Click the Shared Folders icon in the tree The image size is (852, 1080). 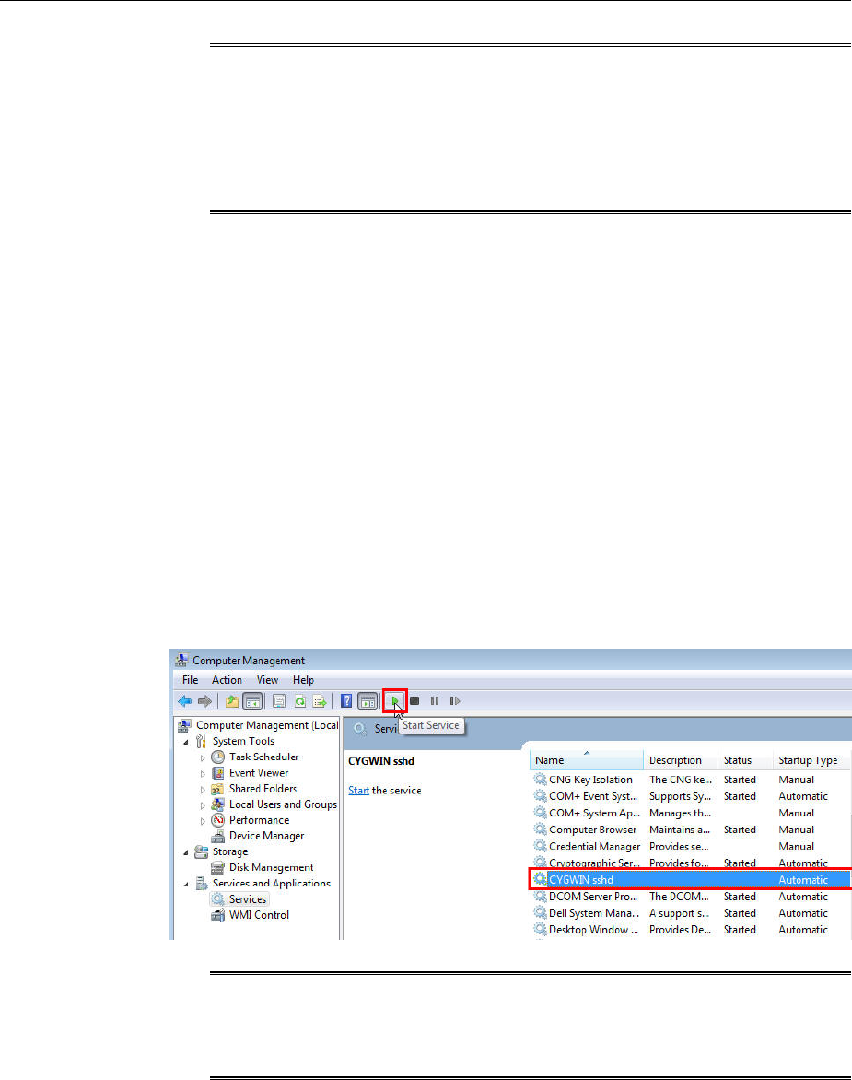[x=217, y=789]
